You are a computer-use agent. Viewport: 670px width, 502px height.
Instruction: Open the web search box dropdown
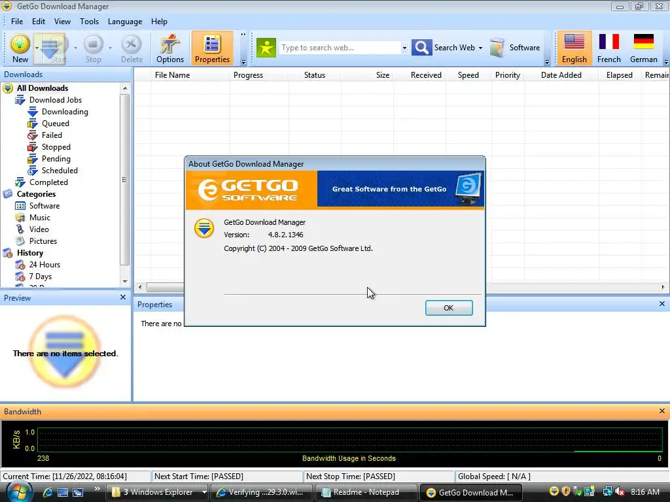[404, 48]
